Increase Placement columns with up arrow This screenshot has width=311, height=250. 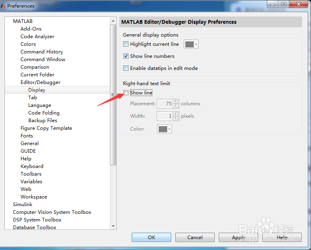[176, 102]
